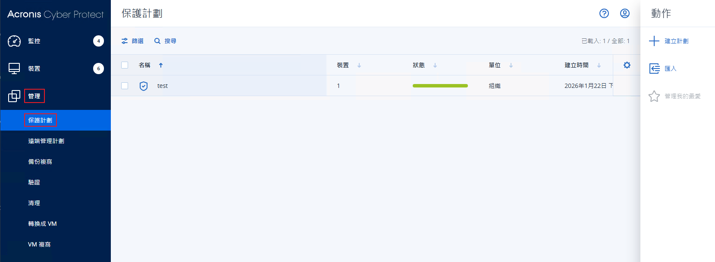Click the star icon for managing favorites
The image size is (715, 262).
pos(654,96)
